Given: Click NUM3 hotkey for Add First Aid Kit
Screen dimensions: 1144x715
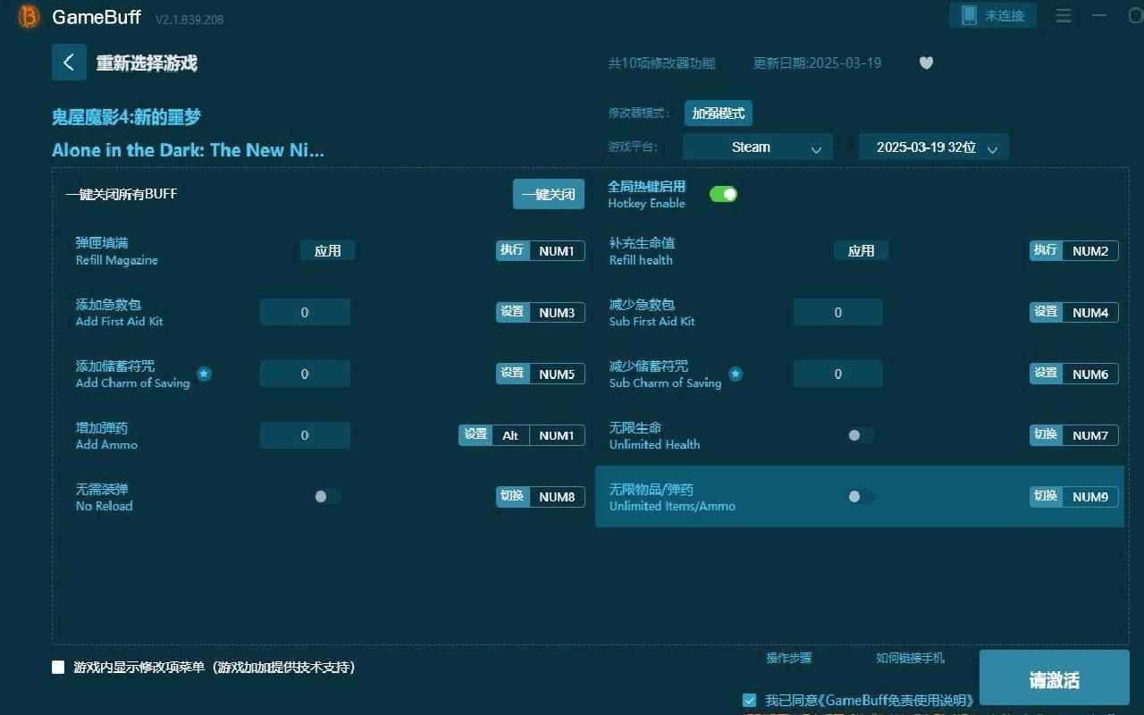Looking at the screenshot, I should (x=557, y=313).
